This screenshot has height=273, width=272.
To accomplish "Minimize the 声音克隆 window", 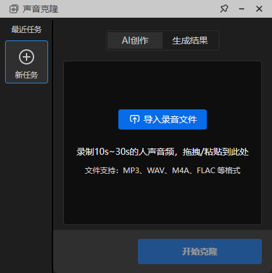I will [242, 9].
